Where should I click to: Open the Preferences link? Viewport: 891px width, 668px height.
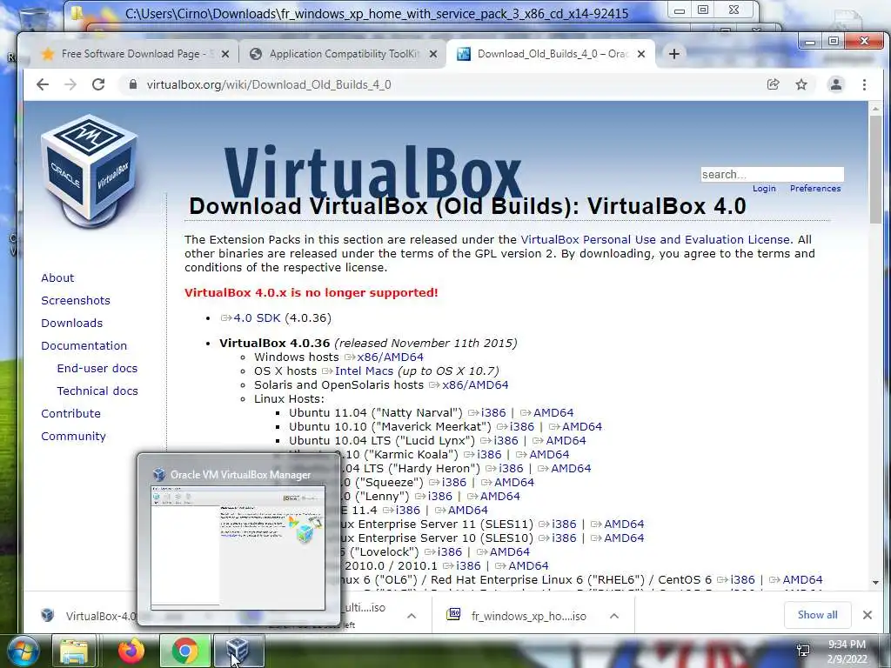[x=814, y=189]
